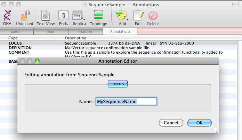Click the Topology toolbar icon

tap(98, 15)
